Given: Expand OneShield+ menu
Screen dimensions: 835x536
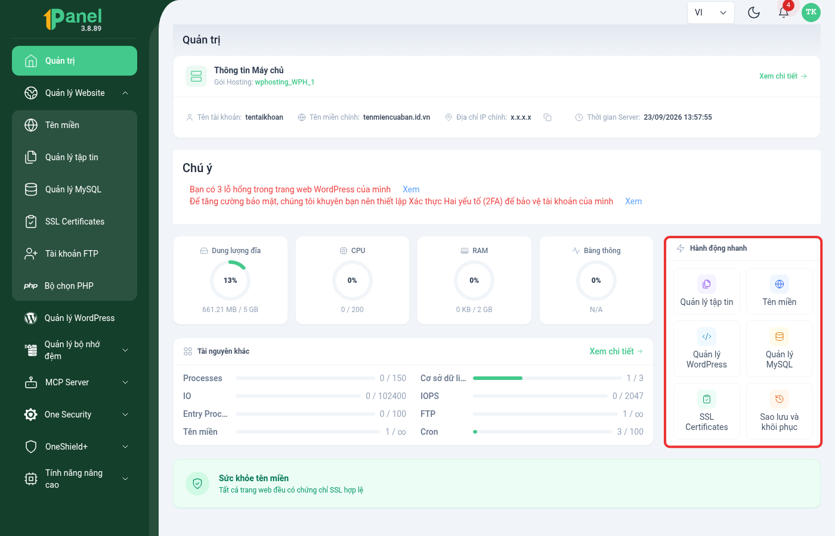Looking at the screenshot, I should tap(75, 447).
